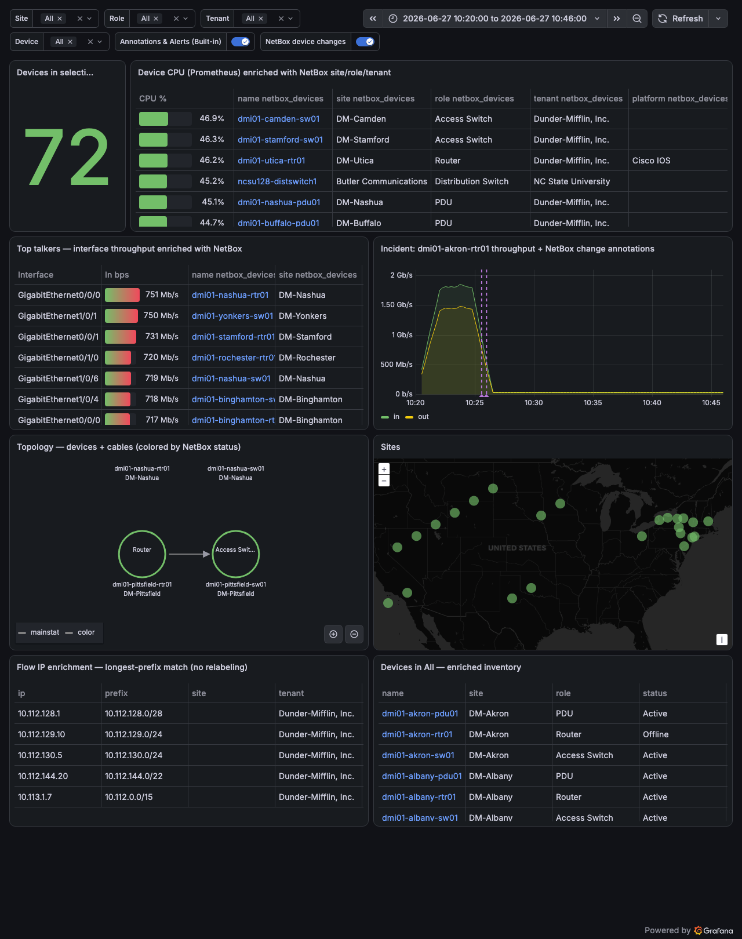Remove the All chip from the Site filter
The width and height of the screenshot is (742, 939).
click(60, 19)
